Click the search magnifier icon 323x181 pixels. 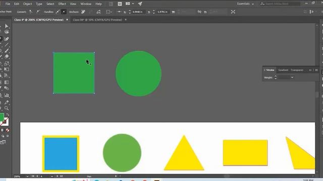262,4
